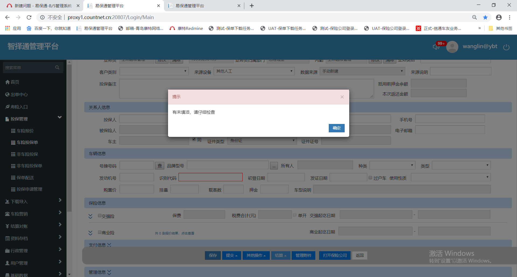This screenshot has width=517, height=277.
Task: Open the 其他操作 dropdown button
Action: (256, 255)
